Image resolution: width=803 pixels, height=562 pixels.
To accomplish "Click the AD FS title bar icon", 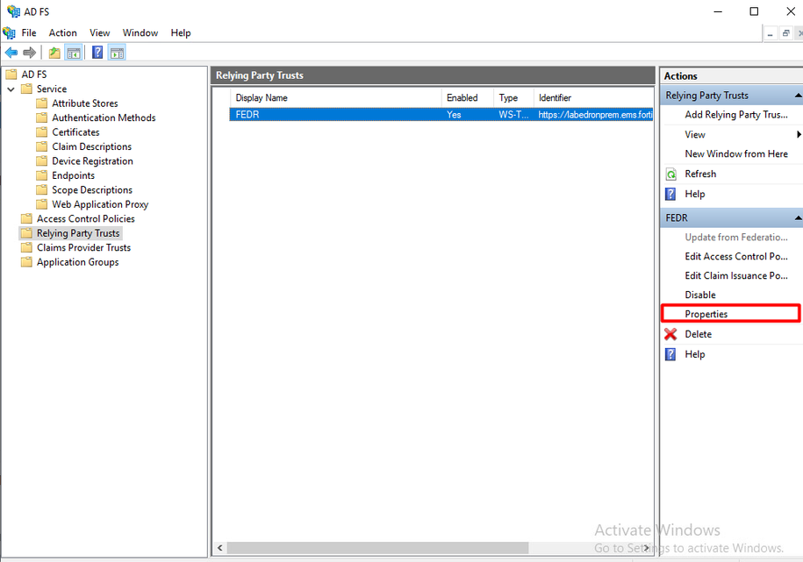I will coord(13,11).
